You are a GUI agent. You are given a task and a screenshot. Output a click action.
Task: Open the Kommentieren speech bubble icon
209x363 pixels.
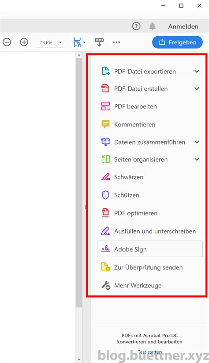tap(105, 124)
